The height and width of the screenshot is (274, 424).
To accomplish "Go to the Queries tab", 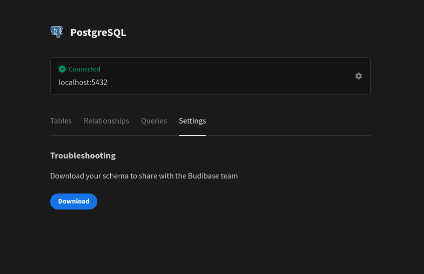I will click(x=154, y=121).
